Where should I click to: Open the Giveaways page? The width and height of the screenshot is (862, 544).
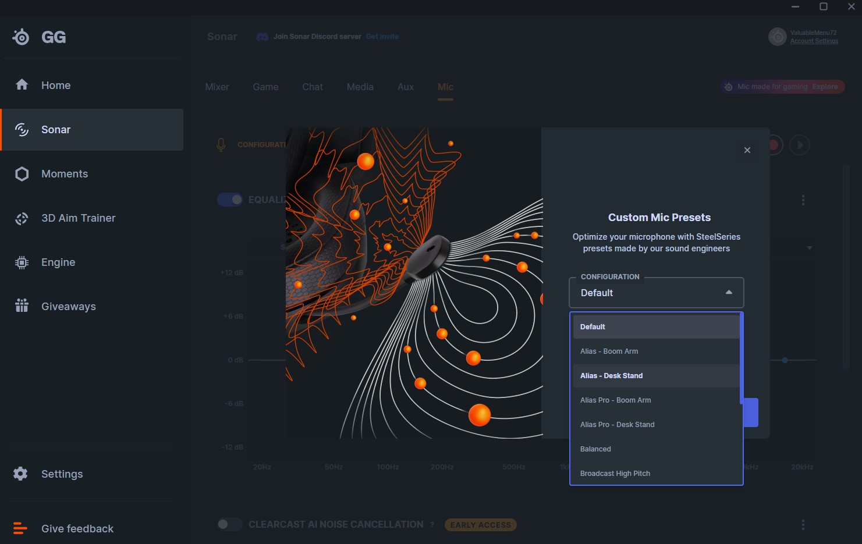pos(68,307)
